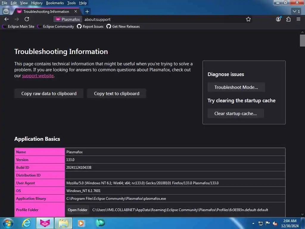Click the Application Basics heading

pyautogui.click(x=37, y=139)
